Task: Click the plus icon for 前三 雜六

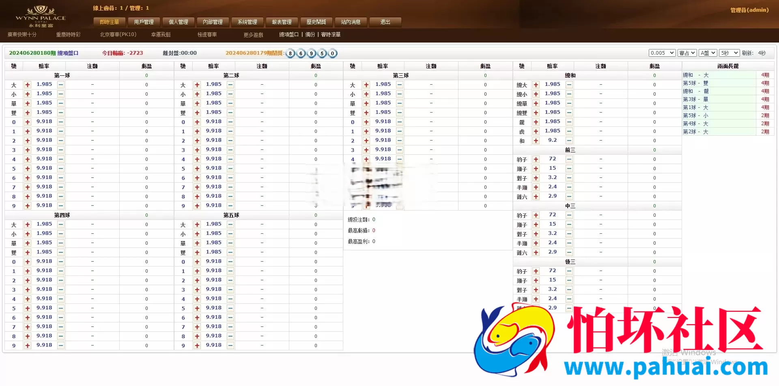Action: (x=536, y=196)
